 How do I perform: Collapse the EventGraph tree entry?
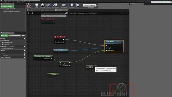coord(1,40)
